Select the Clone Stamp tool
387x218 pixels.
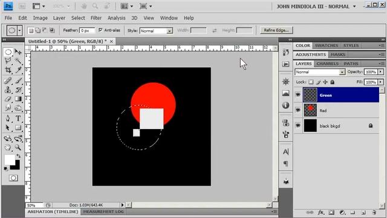pos(8,90)
